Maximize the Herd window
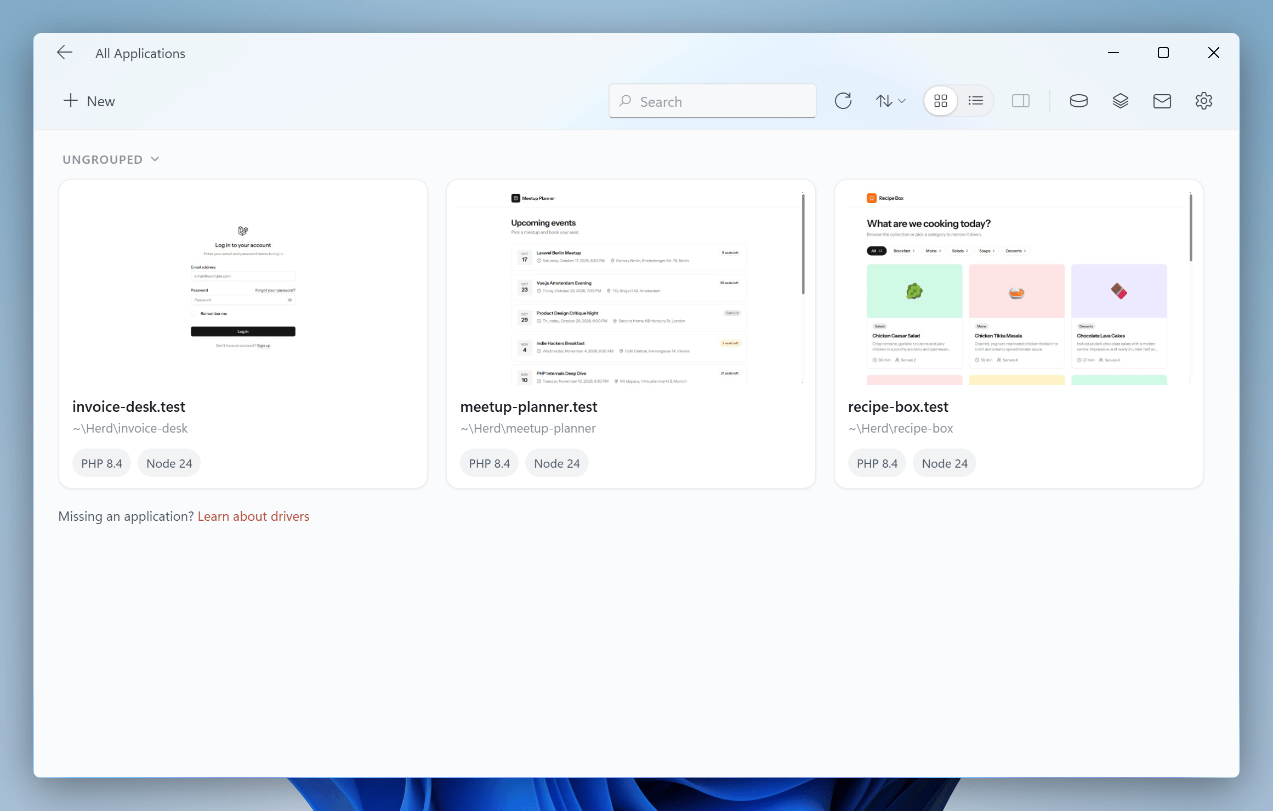Viewport: 1273px width, 811px height. (1163, 53)
